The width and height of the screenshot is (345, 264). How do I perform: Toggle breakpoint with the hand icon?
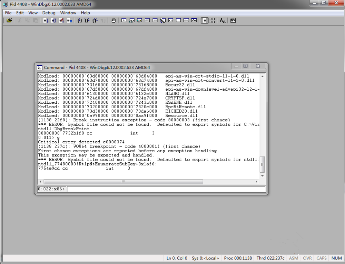tap(113, 21)
